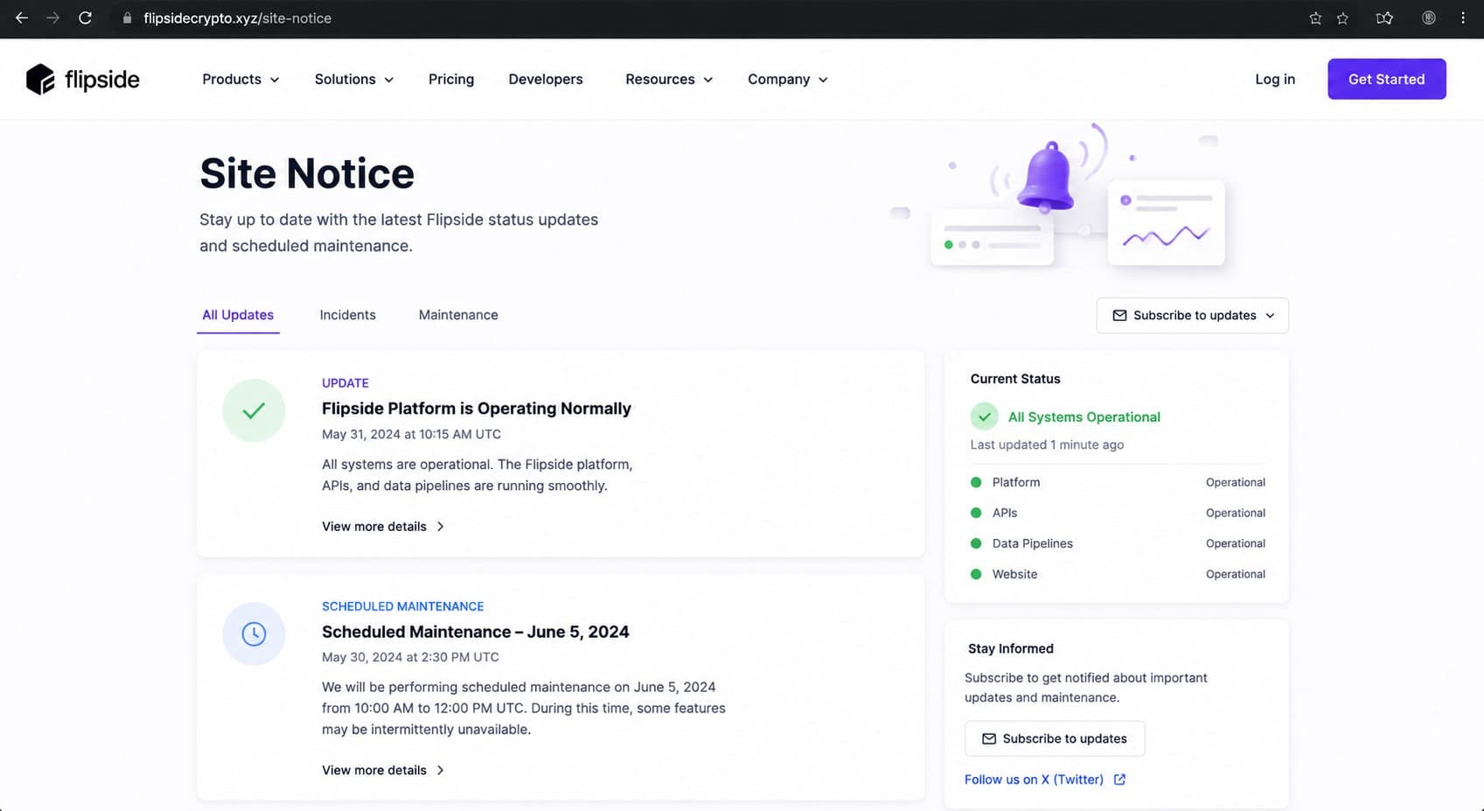Screen dimensions: 1484x811
Task: Click the Operational status in the Data Pipelines row
Action: click(x=1236, y=543)
